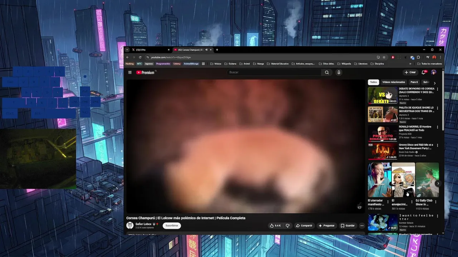Click the YouTube Buscar search field
Viewport: 458px width, 257px height.
[x=274, y=72]
